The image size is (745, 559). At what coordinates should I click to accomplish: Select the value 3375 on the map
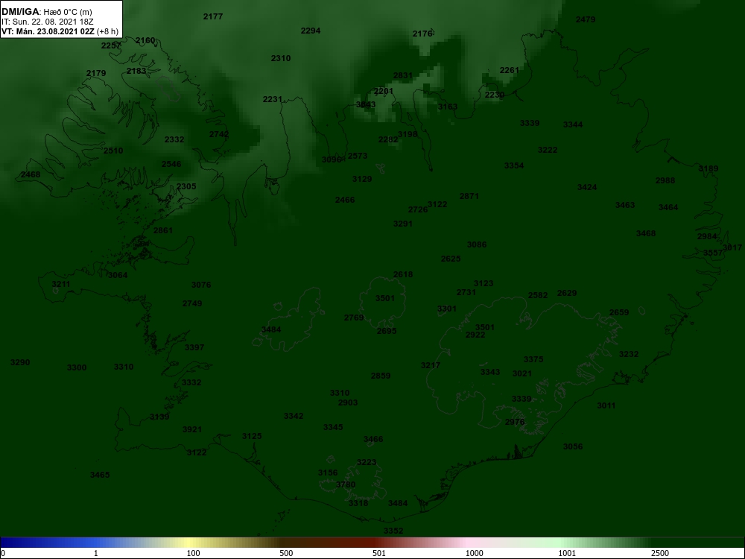click(x=533, y=359)
